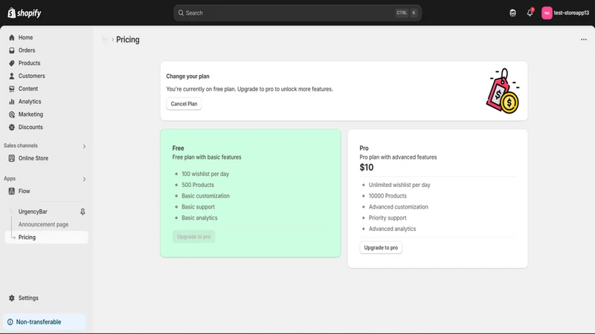
Task: Select the Orders inbox icon
Action: 12,50
